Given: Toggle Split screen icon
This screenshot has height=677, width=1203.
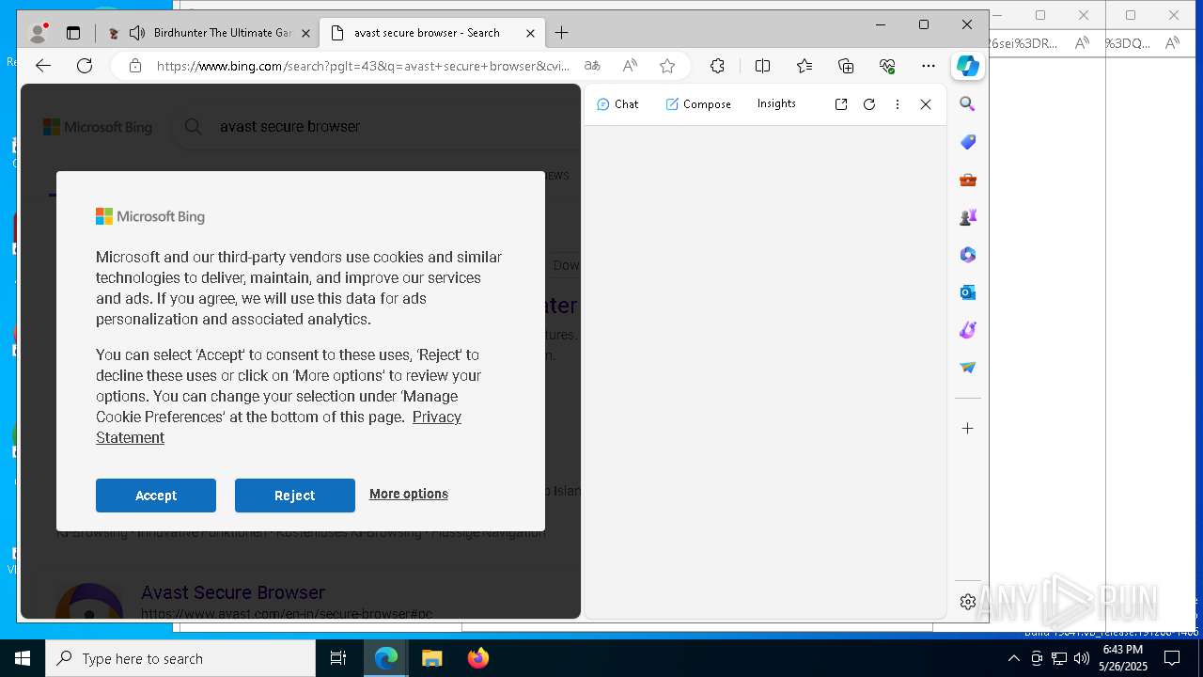Looking at the screenshot, I should (762, 66).
